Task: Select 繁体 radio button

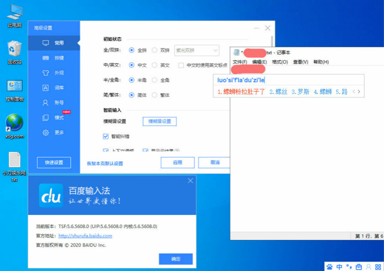Action: tap(155, 95)
